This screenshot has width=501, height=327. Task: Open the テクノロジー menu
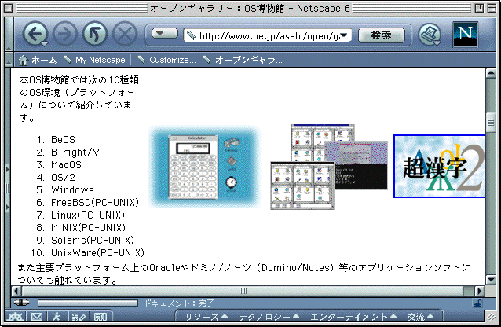click(269, 317)
